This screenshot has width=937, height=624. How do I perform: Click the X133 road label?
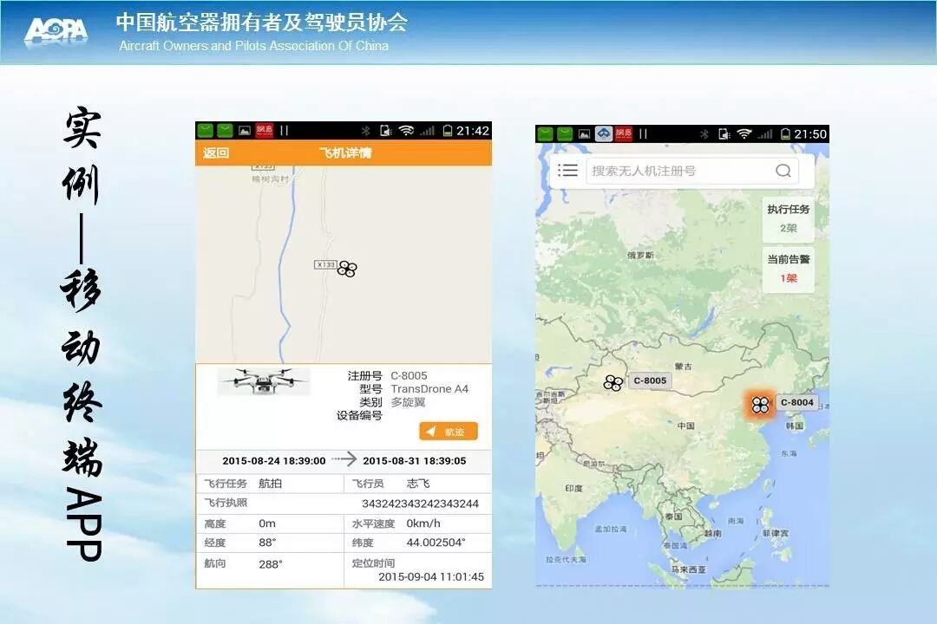325,264
